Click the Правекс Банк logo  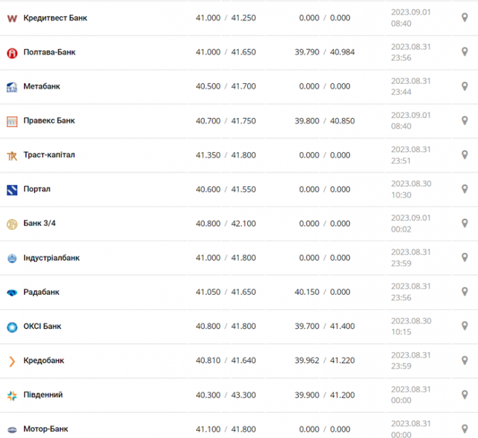click(12, 121)
